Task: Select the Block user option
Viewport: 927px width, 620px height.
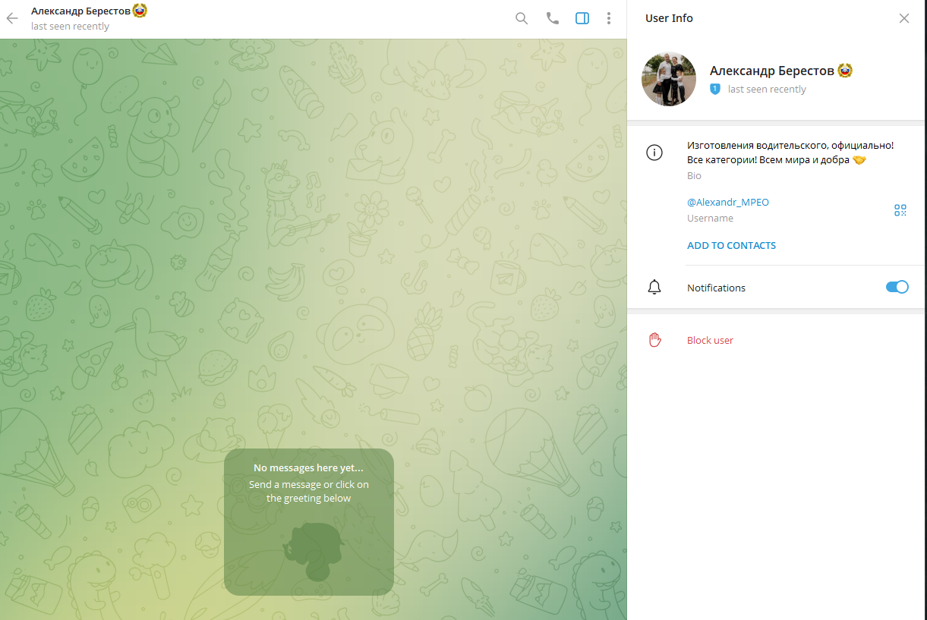Action: [710, 340]
